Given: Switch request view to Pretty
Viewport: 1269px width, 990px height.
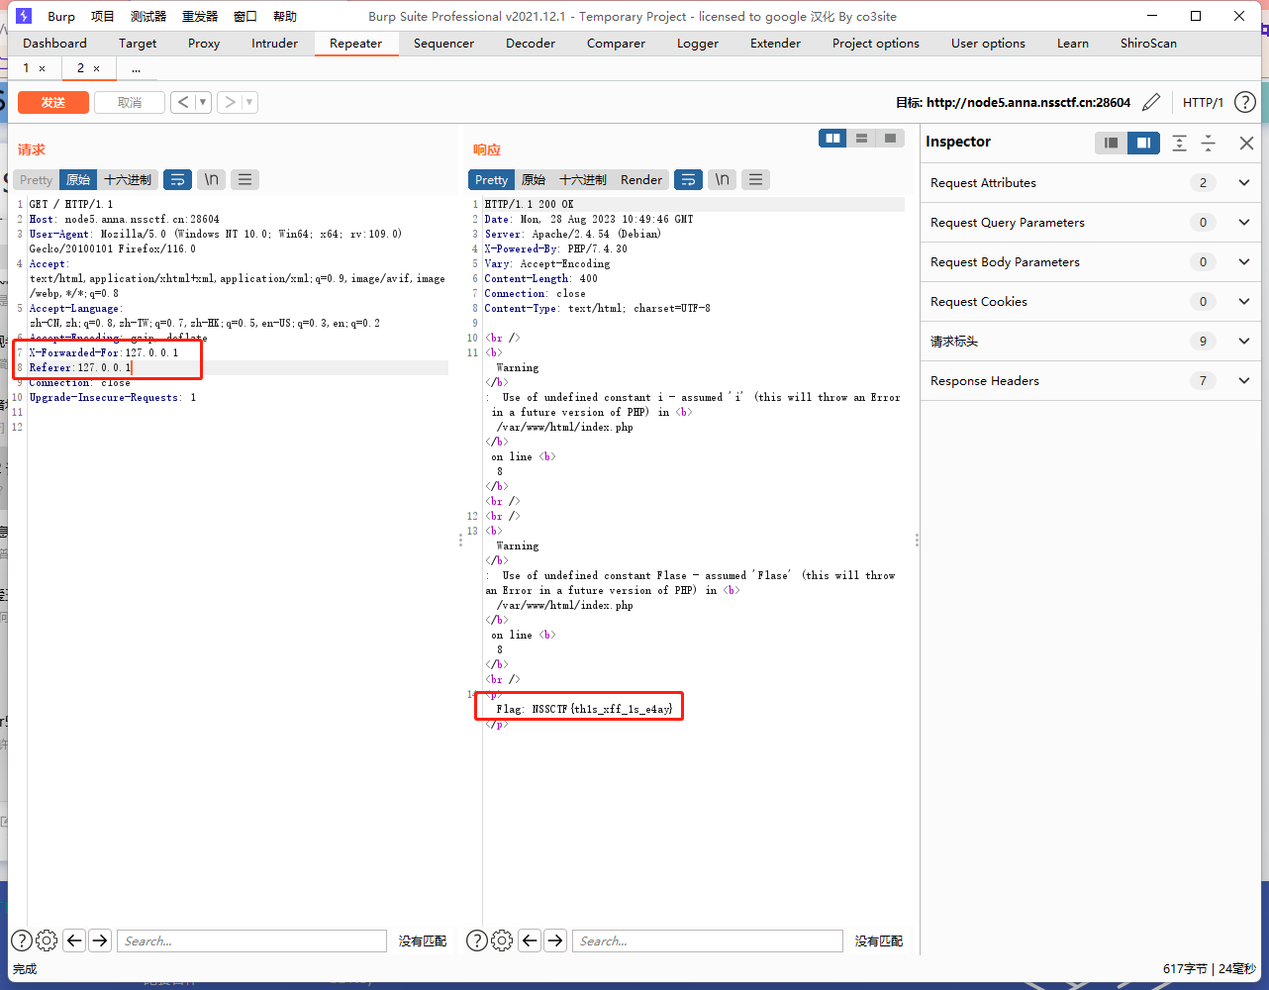Looking at the screenshot, I should point(36,179).
